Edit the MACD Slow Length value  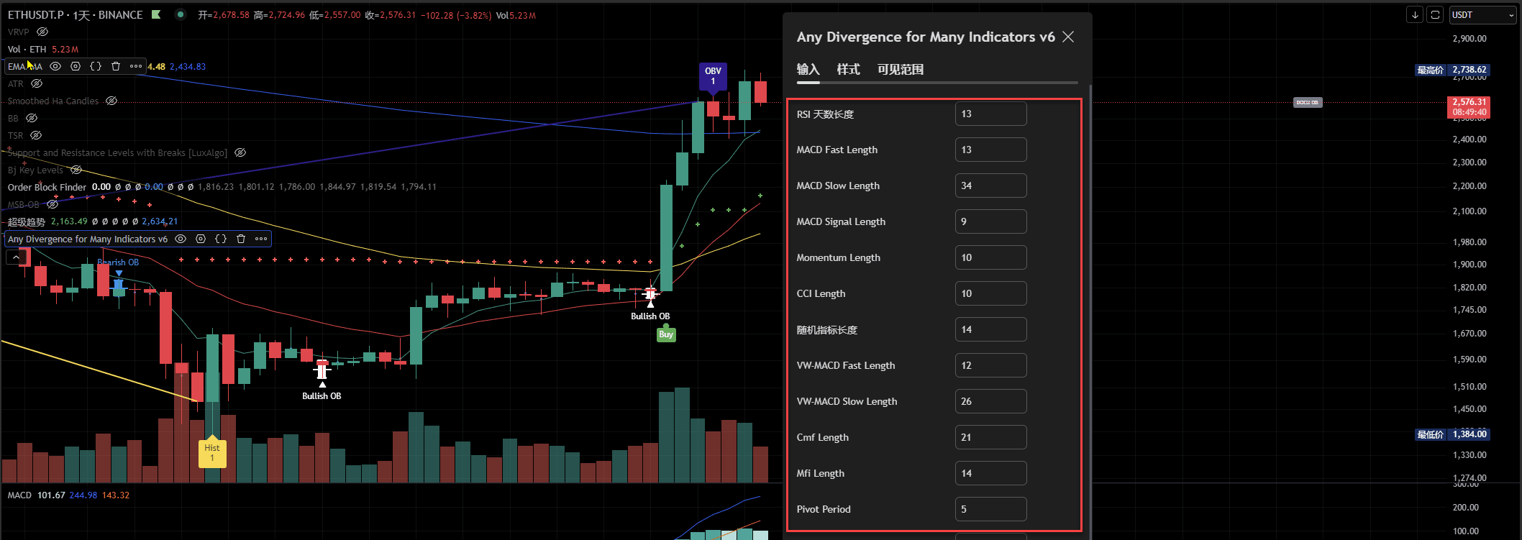(x=990, y=186)
